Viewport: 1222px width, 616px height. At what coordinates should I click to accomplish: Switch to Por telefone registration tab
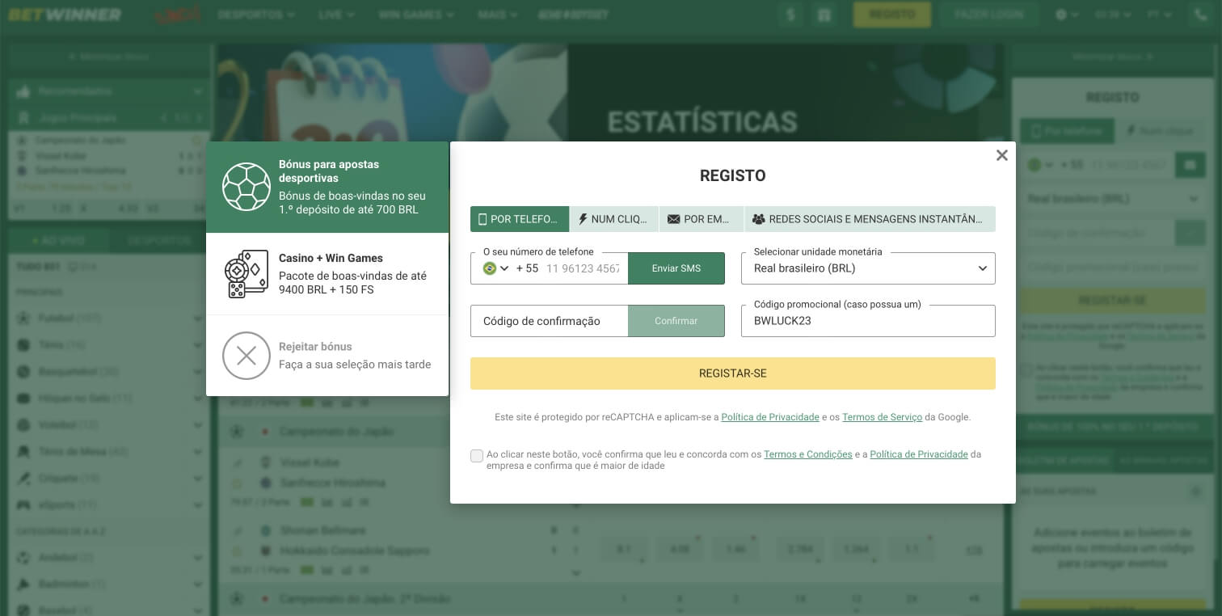point(519,219)
